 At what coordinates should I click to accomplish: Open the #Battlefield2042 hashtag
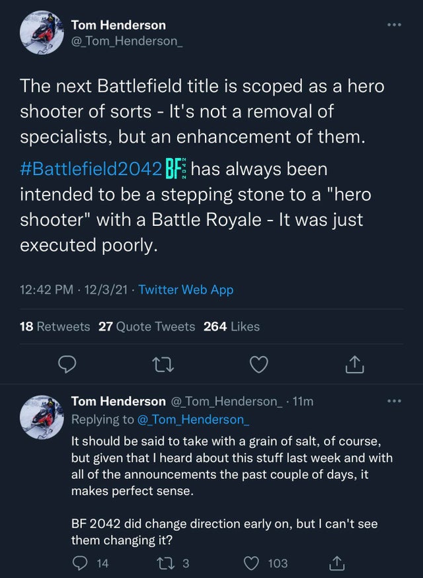pos(89,169)
